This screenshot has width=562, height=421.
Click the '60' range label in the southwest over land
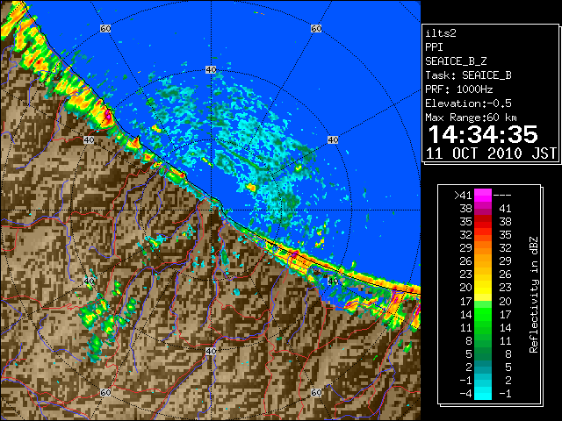(105, 392)
